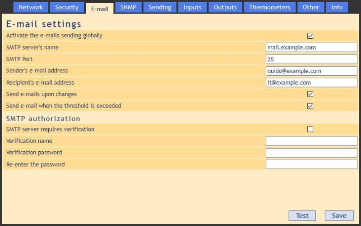The image size is (361, 226).
Task: Go to the Other tab
Action: [311, 7]
